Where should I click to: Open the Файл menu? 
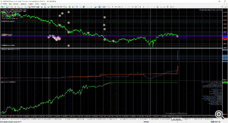5,4
